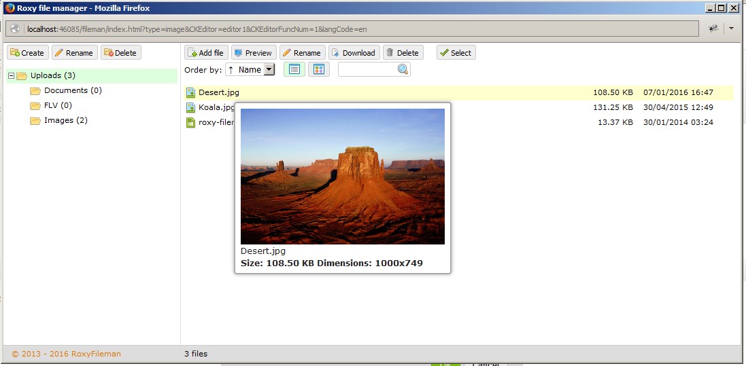The height and width of the screenshot is (366, 746).
Task: Open the RoxyFileman copyright link
Action: point(66,354)
